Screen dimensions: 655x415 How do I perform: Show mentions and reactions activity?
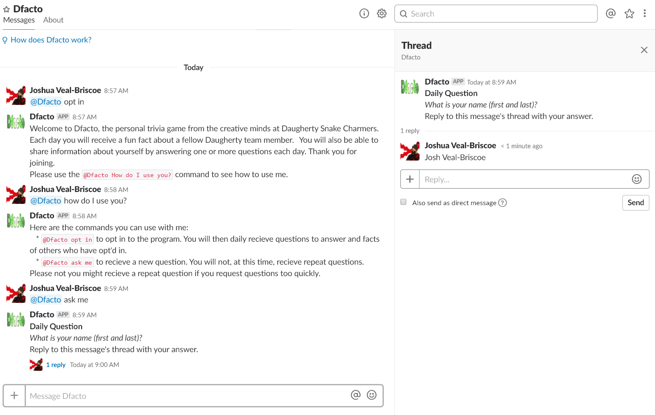(x=610, y=14)
